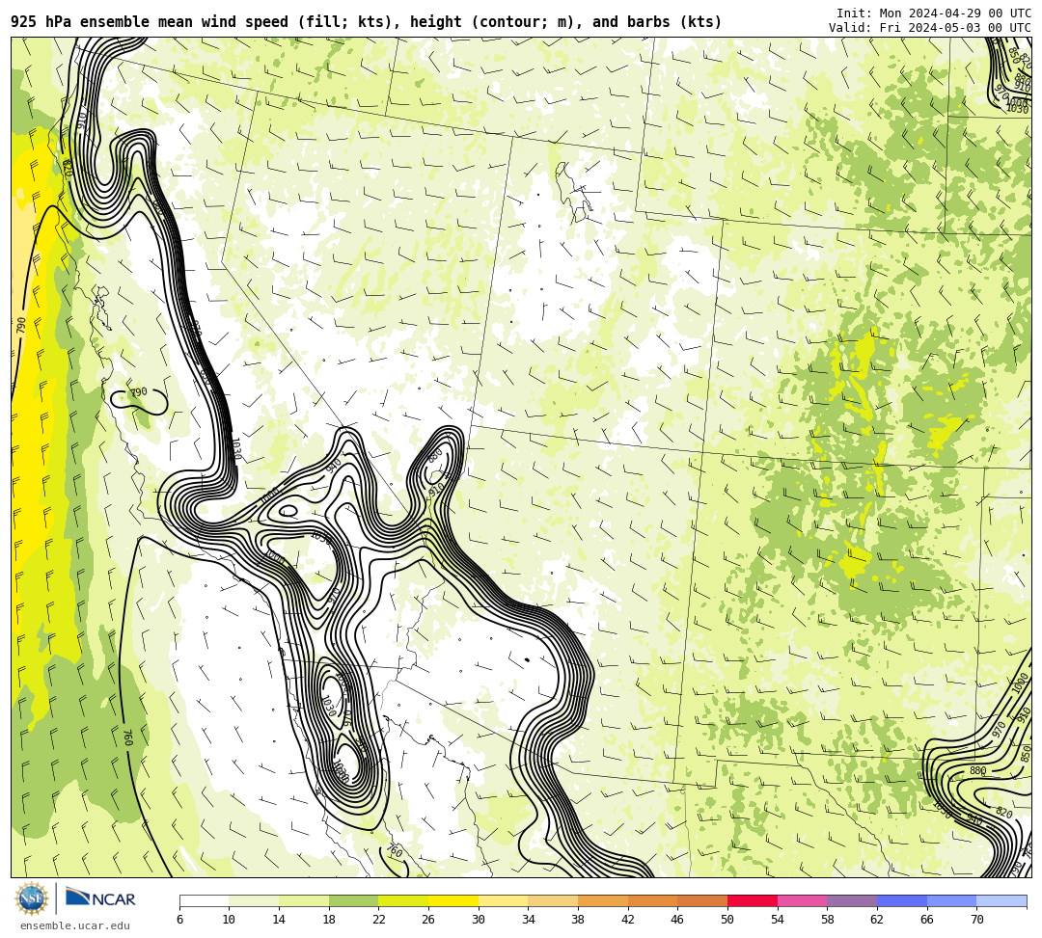This screenshot has width=1042, height=938.
Task: Click the 66-70 kts light blue colorbar swatch
Action: click(x=951, y=900)
